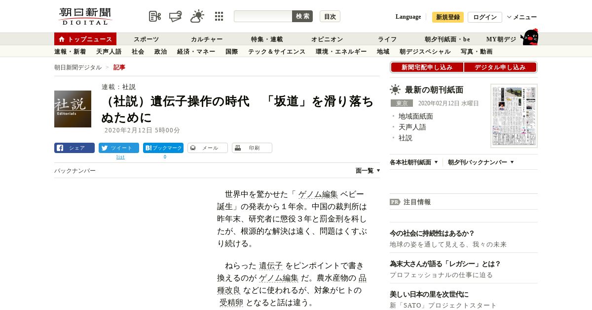Click 最新の朝刊紙面 heading with sun icon
Viewport: 592px width, 310px height.
[x=427, y=90]
